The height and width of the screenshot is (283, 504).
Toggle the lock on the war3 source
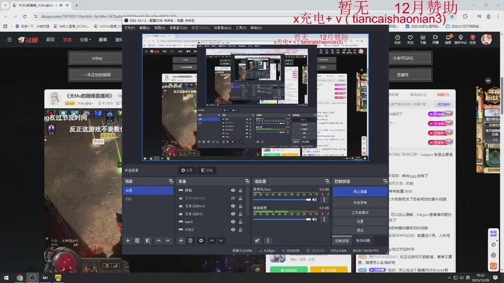[241, 222]
